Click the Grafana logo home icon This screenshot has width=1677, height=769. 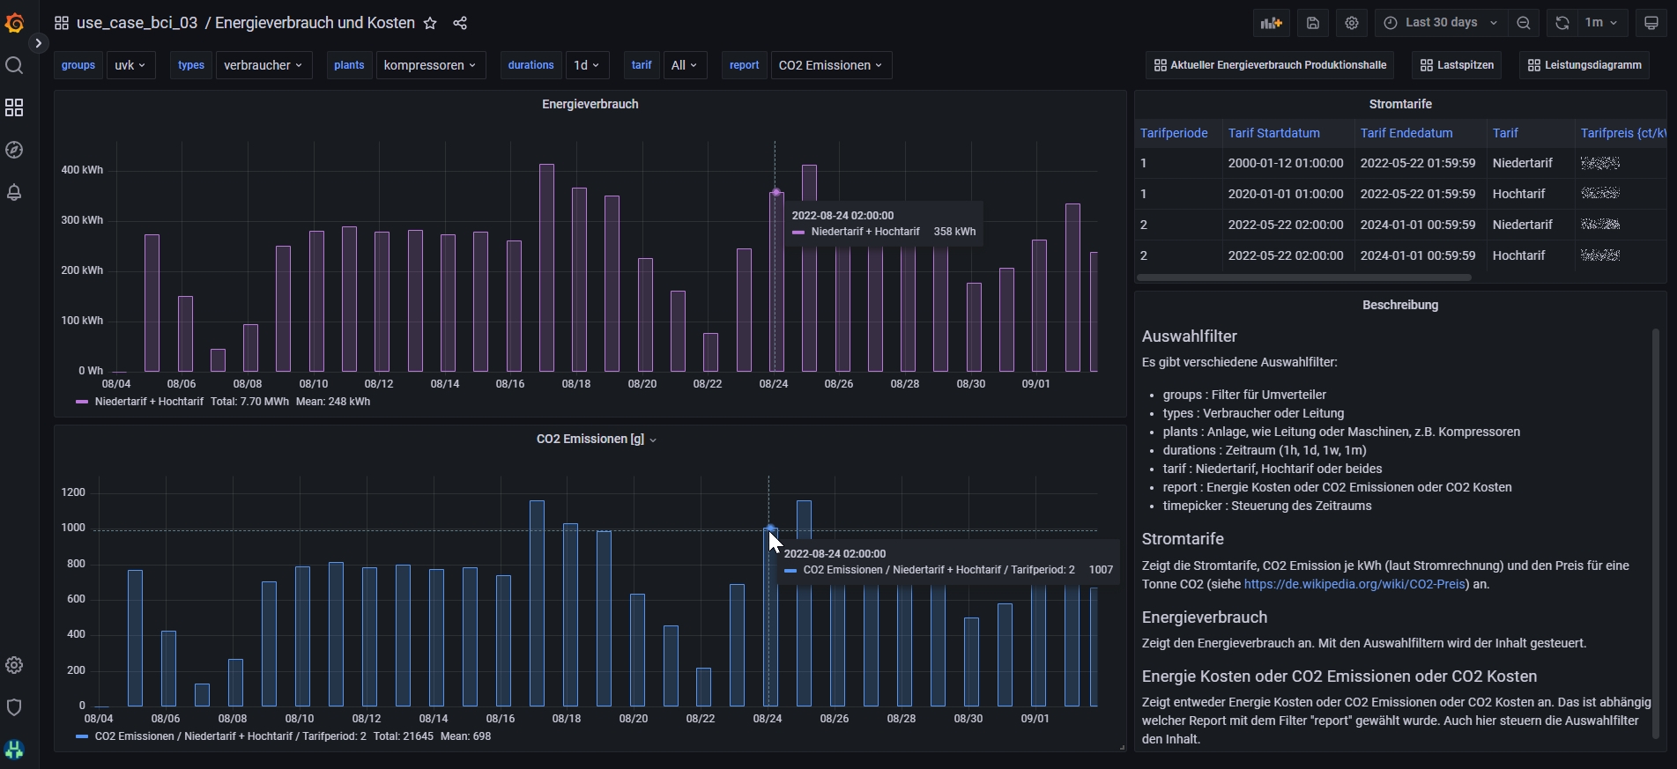pyautogui.click(x=14, y=23)
